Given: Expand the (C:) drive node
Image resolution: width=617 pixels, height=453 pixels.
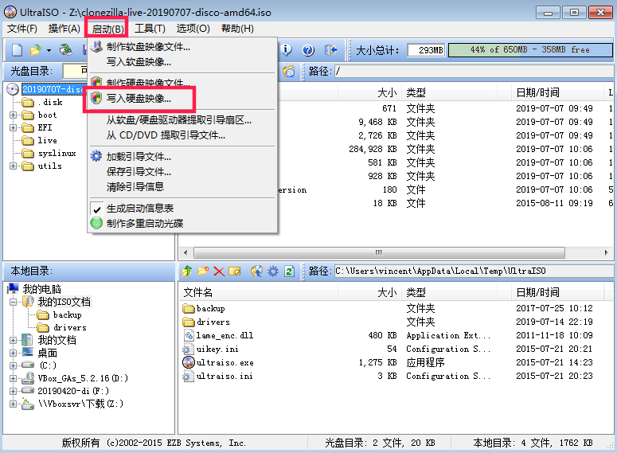Looking at the screenshot, I should [13, 365].
